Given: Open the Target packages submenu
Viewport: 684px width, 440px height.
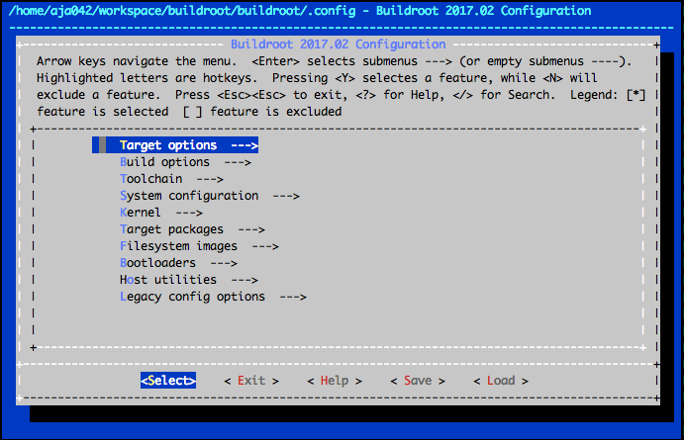Looking at the screenshot, I should pos(192,229).
